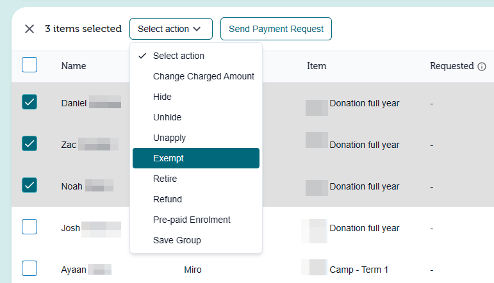Screen dimensions: 494x283
Task: Uncheck Zac's row checkbox
Action: (x=29, y=143)
